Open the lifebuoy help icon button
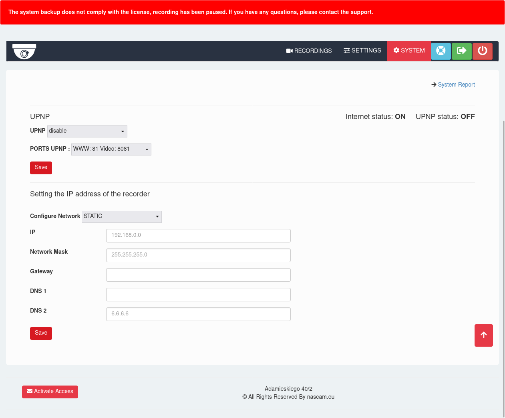 [441, 51]
